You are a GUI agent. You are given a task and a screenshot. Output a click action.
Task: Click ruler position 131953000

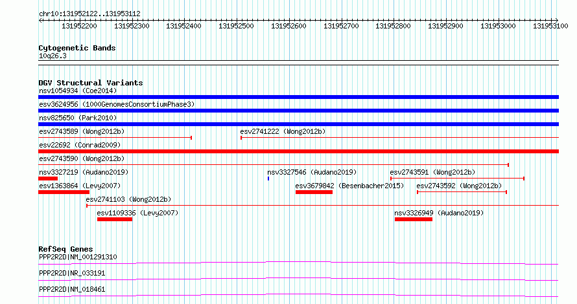(x=499, y=26)
